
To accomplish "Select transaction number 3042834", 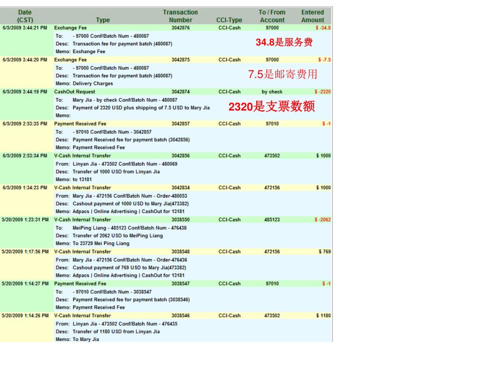I will click(x=180, y=188).
